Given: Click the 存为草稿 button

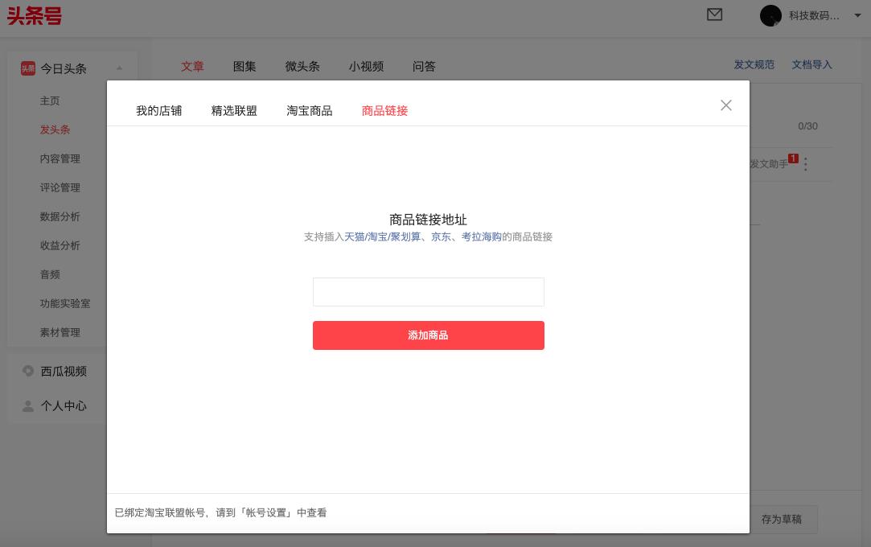Looking at the screenshot, I should (x=782, y=520).
